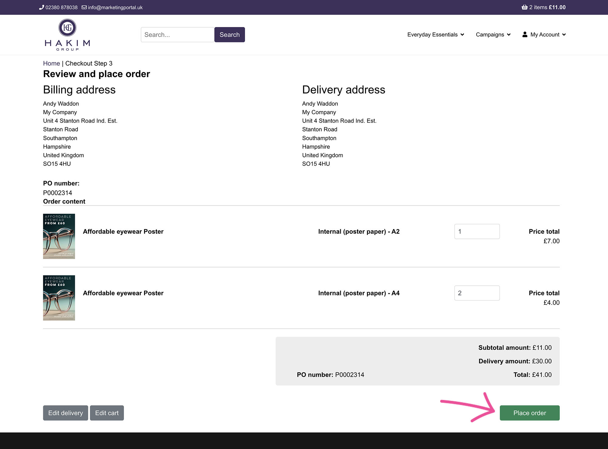Click the Delivery address heading

[x=344, y=90]
